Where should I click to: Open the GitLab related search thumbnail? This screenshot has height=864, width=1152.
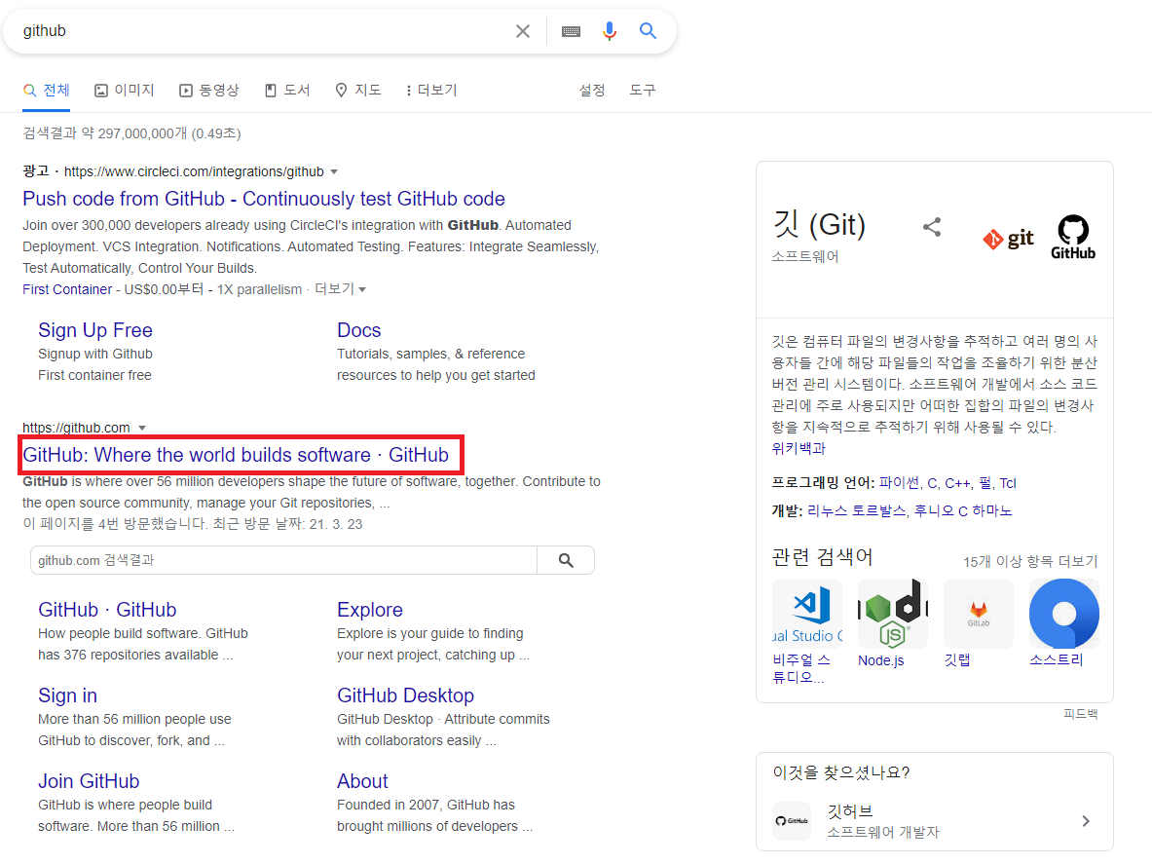[978, 614]
